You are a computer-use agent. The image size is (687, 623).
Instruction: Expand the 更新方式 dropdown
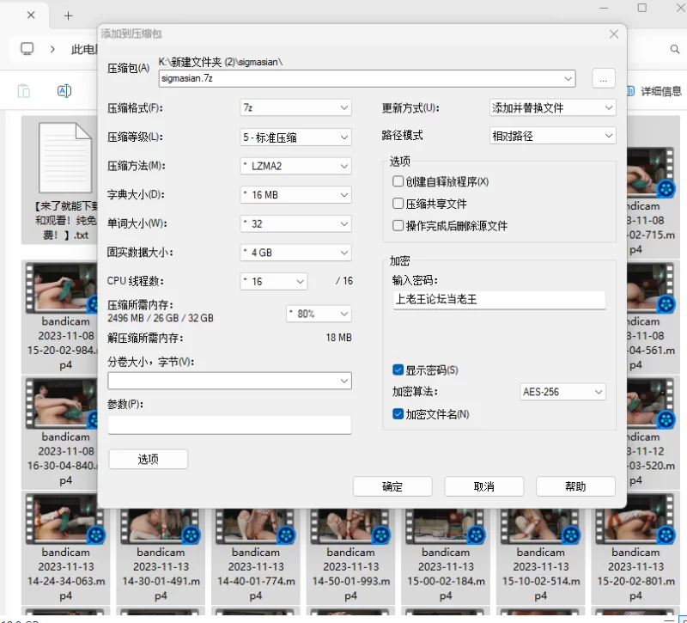click(552, 108)
